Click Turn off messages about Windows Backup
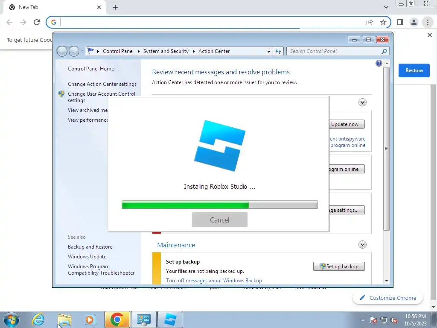The image size is (437, 328). pyautogui.click(x=214, y=281)
